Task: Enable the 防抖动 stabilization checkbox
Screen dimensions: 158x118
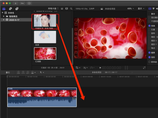Action: pos(149,62)
